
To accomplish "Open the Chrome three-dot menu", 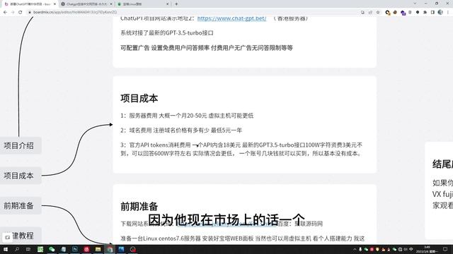I will click(x=448, y=13).
